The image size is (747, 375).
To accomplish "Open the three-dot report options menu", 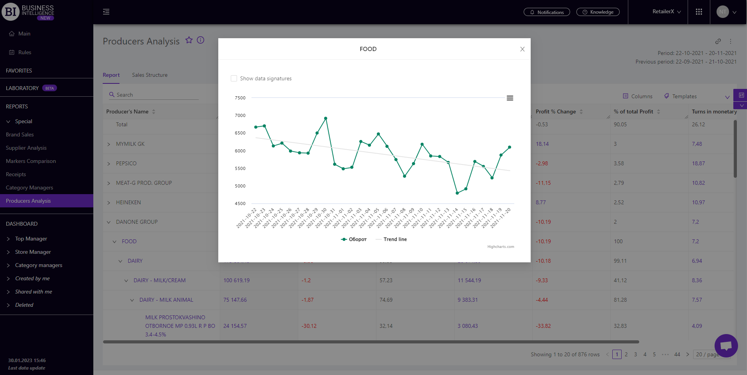I will (730, 41).
